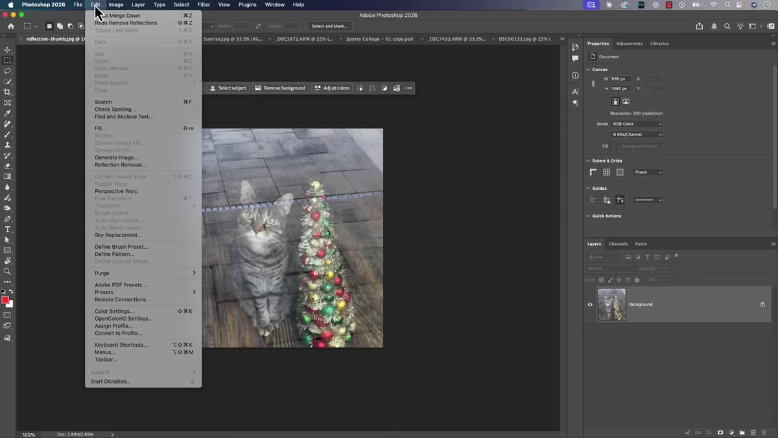
Task: Hide the Background layer eye
Action: coord(590,305)
